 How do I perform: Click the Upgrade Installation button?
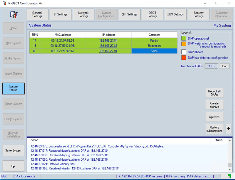tap(13, 134)
